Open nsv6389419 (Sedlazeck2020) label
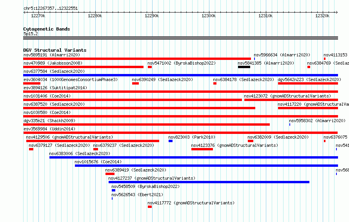Image resolution: width=349 pixels, height=222 pixels. (x=136, y=170)
